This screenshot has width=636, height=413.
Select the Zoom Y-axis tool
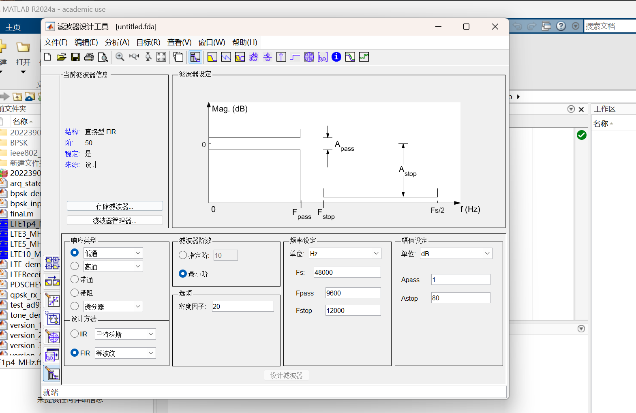148,57
